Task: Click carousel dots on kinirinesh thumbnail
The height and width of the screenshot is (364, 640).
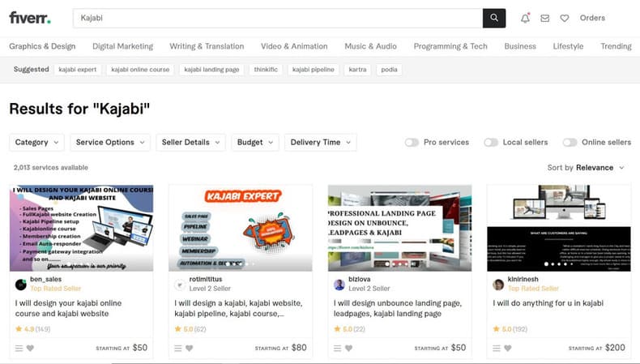Action: click(x=559, y=264)
